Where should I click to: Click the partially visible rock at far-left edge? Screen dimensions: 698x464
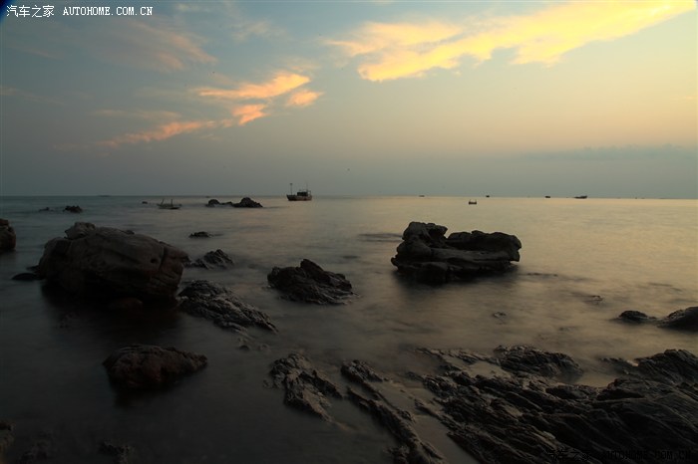tap(6, 235)
